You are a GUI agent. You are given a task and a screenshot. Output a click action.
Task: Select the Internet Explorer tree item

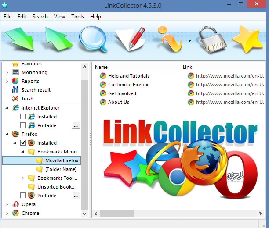pos(40,108)
